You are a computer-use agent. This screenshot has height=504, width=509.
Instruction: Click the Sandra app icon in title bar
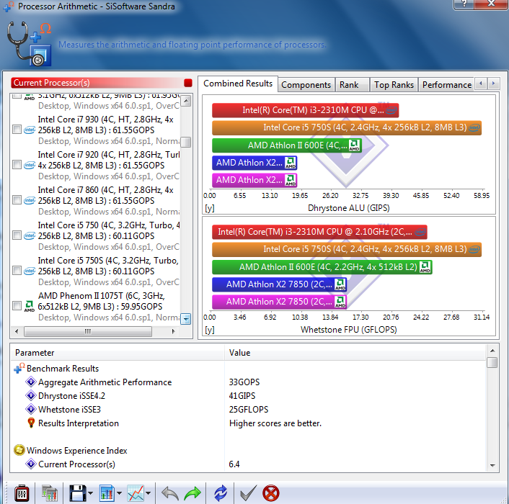point(9,6)
